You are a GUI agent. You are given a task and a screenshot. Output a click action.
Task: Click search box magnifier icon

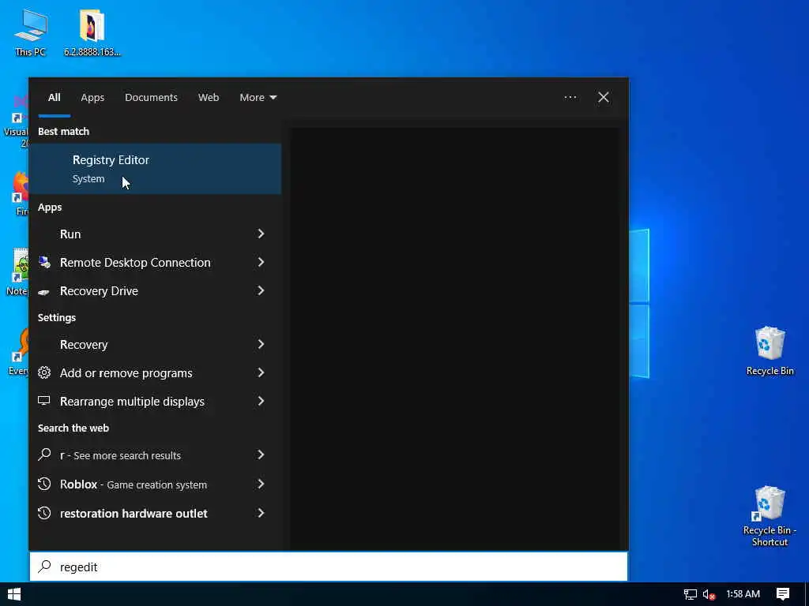pos(44,567)
